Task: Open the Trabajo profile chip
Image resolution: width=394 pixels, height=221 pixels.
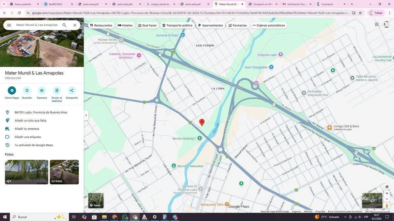Action: point(376,13)
